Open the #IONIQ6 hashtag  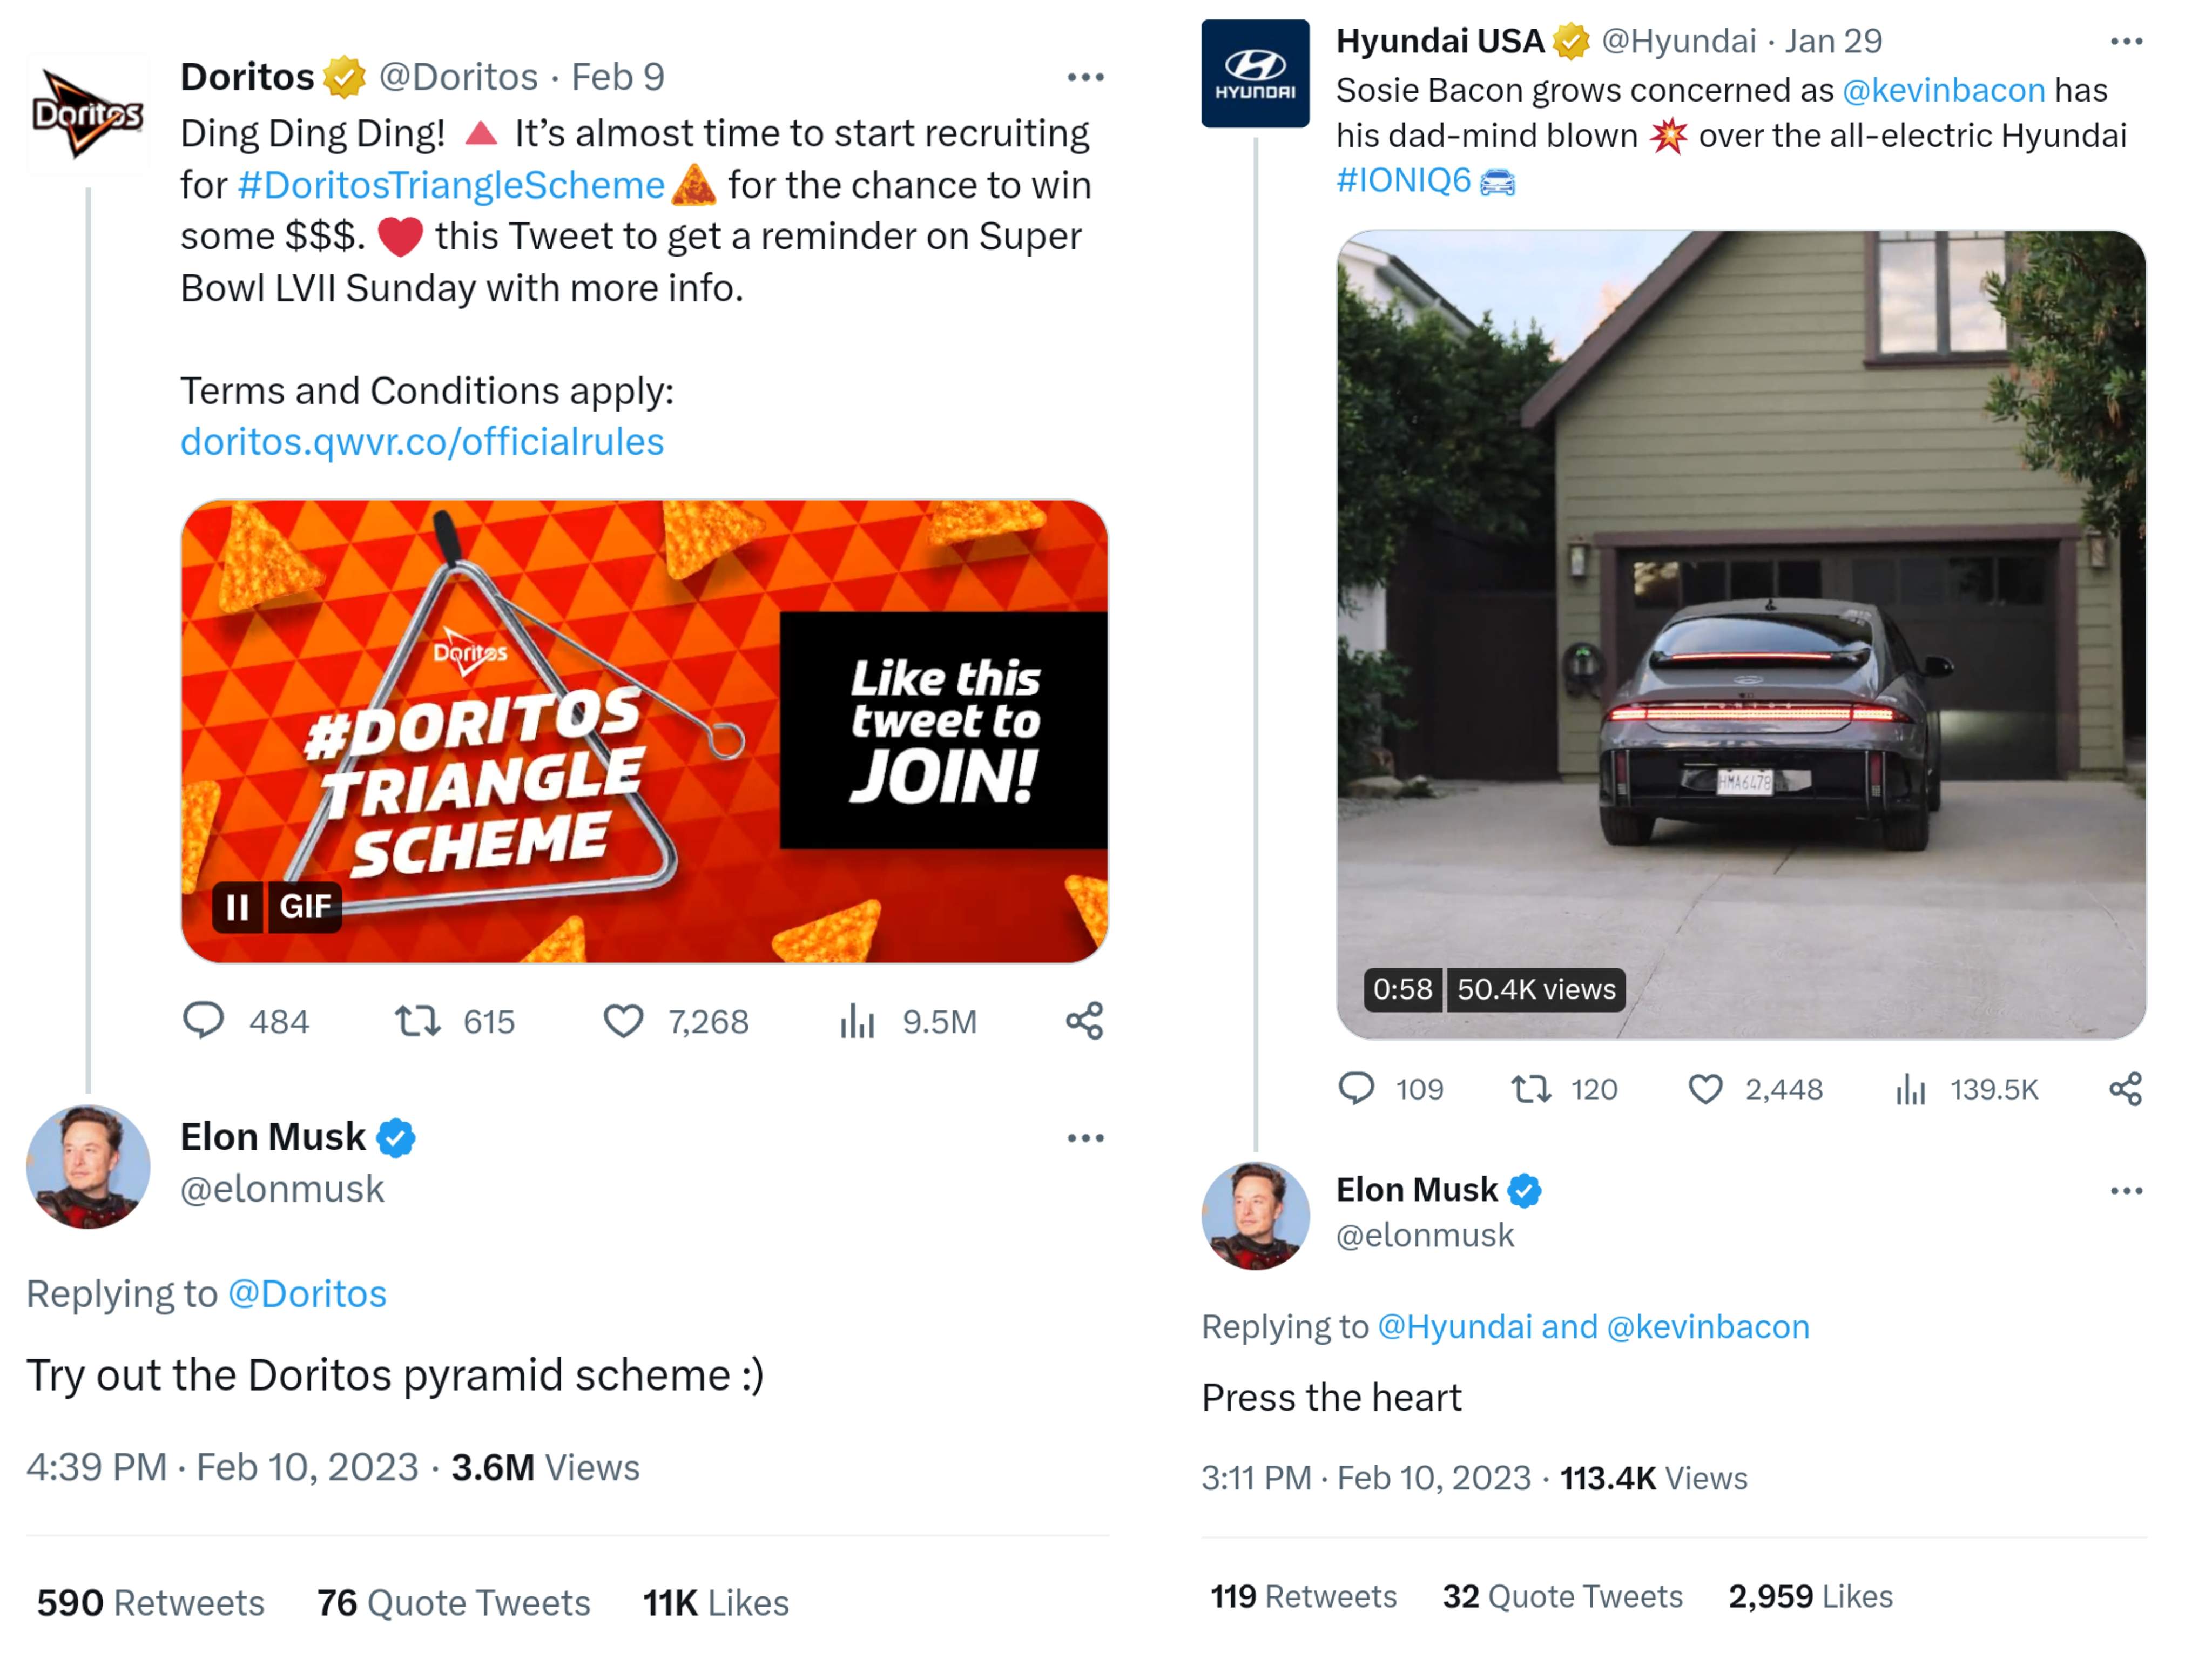pos(1403,180)
